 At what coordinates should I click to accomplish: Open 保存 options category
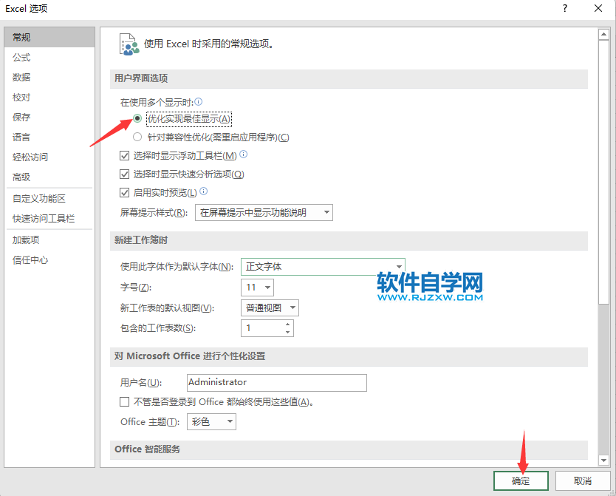pos(49,117)
